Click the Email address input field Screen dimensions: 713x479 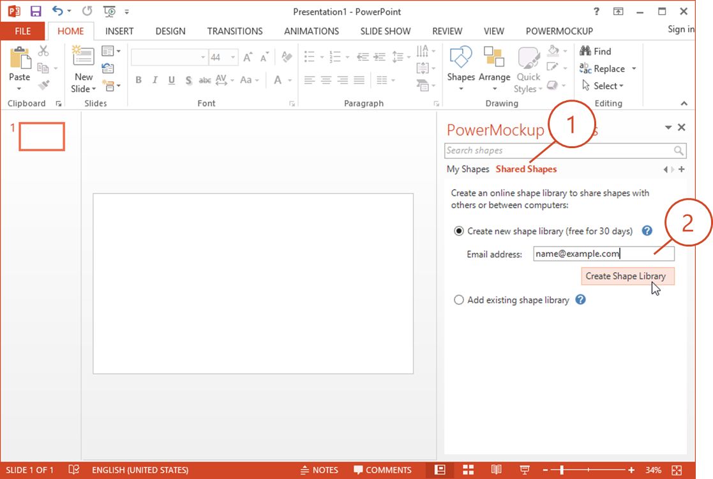click(603, 254)
